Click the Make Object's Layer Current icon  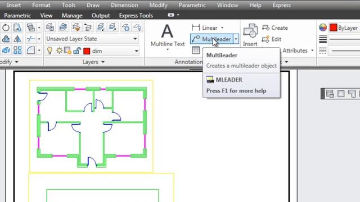tap(63, 27)
